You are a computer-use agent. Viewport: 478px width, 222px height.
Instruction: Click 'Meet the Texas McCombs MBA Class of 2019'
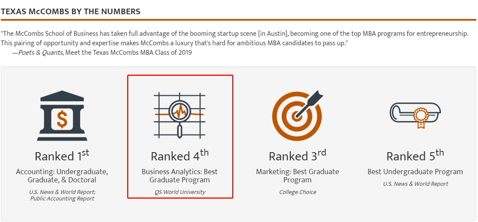click(x=129, y=53)
